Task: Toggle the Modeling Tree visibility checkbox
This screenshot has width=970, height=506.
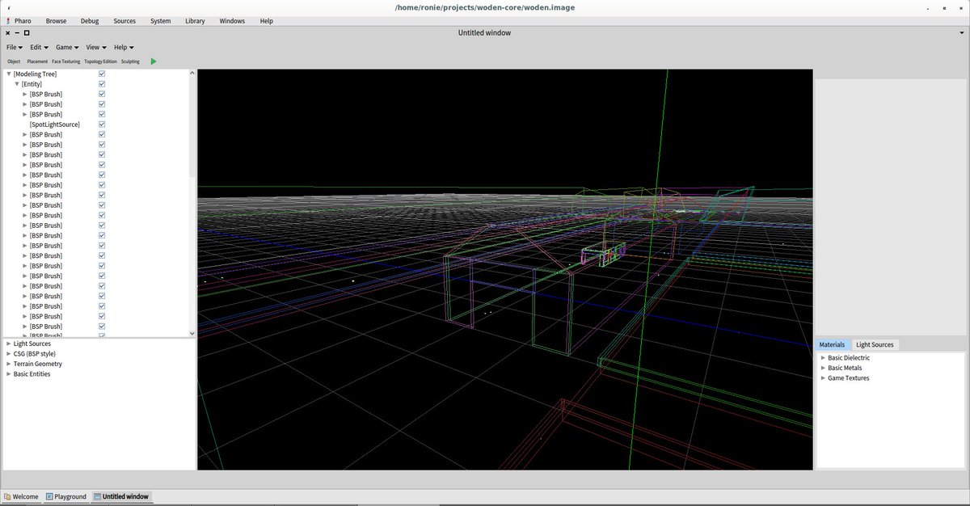Action: click(x=102, y=74)
